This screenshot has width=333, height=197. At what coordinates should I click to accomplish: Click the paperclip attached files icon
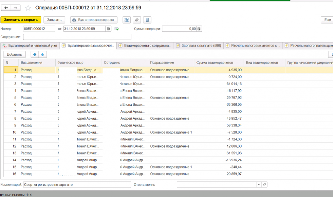point(137,20)
